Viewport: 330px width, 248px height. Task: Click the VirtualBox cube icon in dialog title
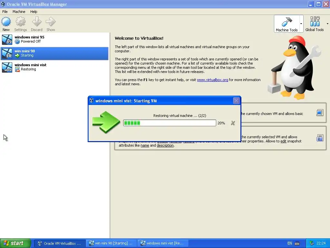click(x=91, y=100)
